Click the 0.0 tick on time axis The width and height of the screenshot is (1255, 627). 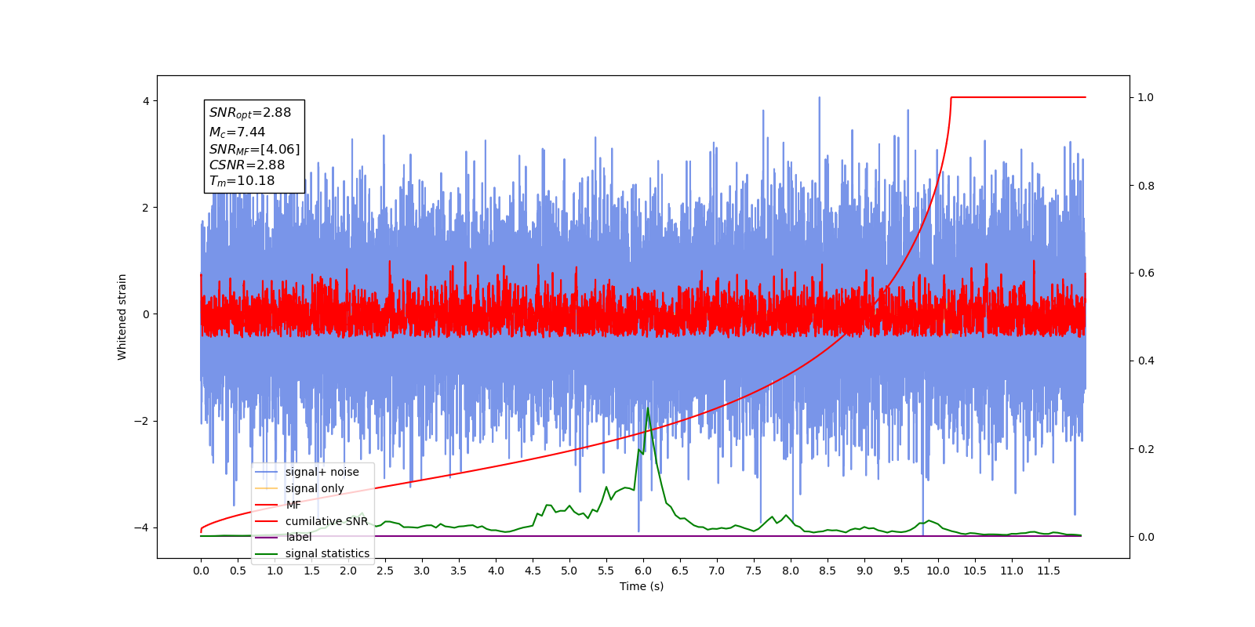point(201,571)
